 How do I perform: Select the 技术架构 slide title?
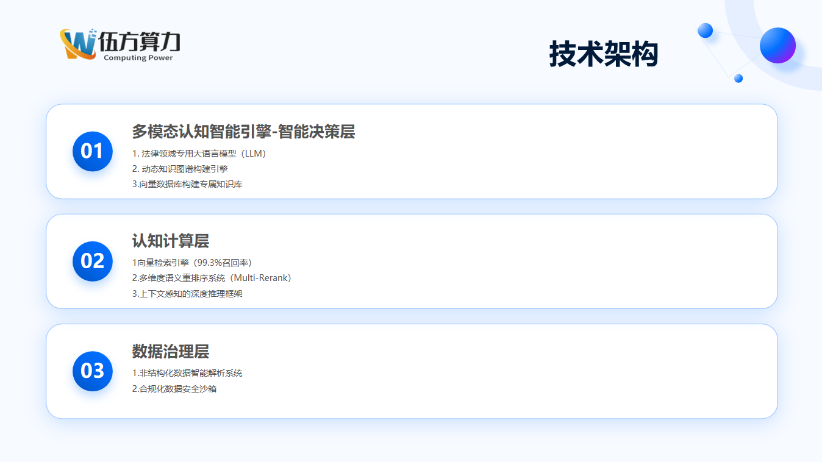(x=603, y=54)
